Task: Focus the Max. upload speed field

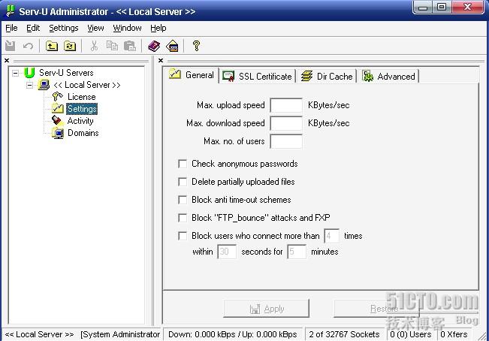Action: (x=286, y=105)
